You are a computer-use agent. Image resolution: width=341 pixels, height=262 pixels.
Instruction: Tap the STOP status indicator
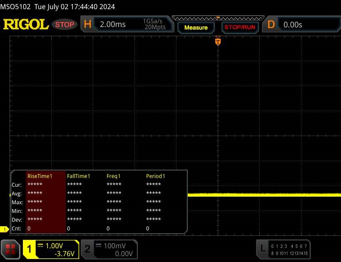(x=65, y=25)
